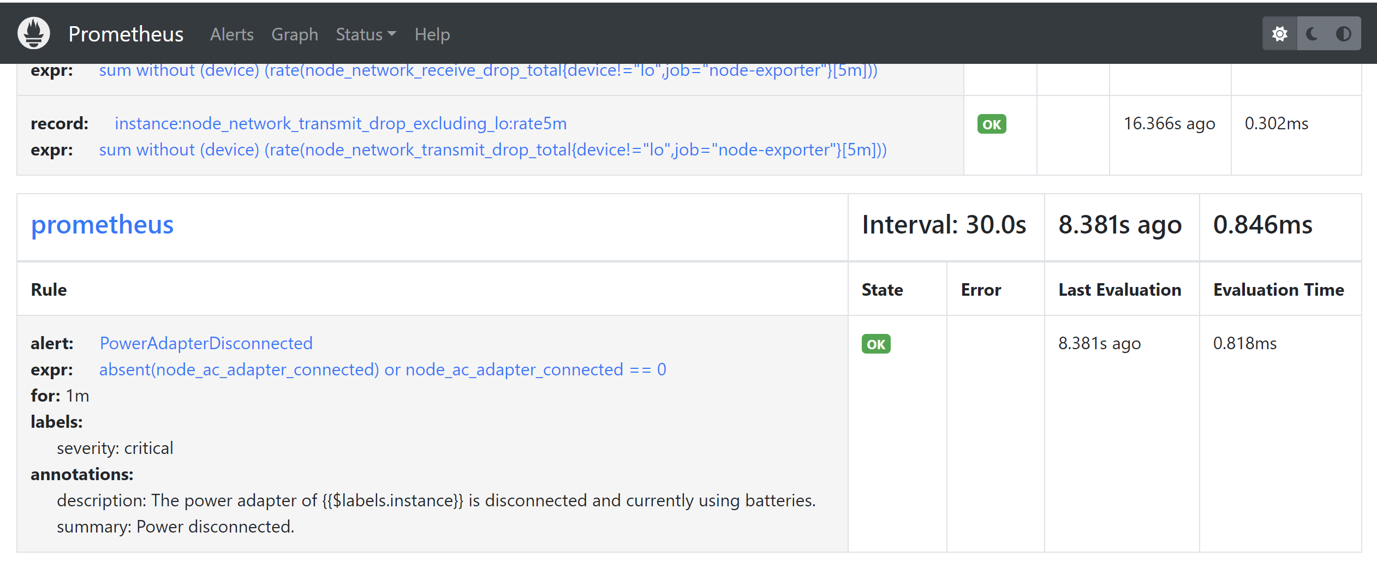Click the Prometheus brand title

126,34
